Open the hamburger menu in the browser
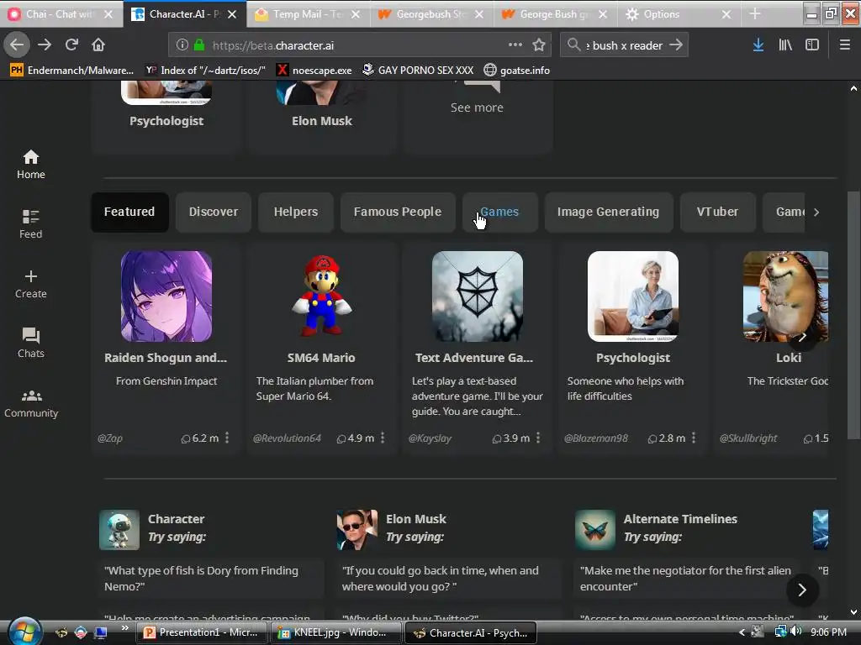Image resolution: width=861 pixels, height=645 pixels. tap(844, 45)
